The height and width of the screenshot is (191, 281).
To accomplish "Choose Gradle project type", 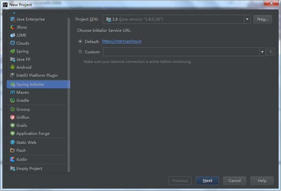I will (x=37, y=100).
